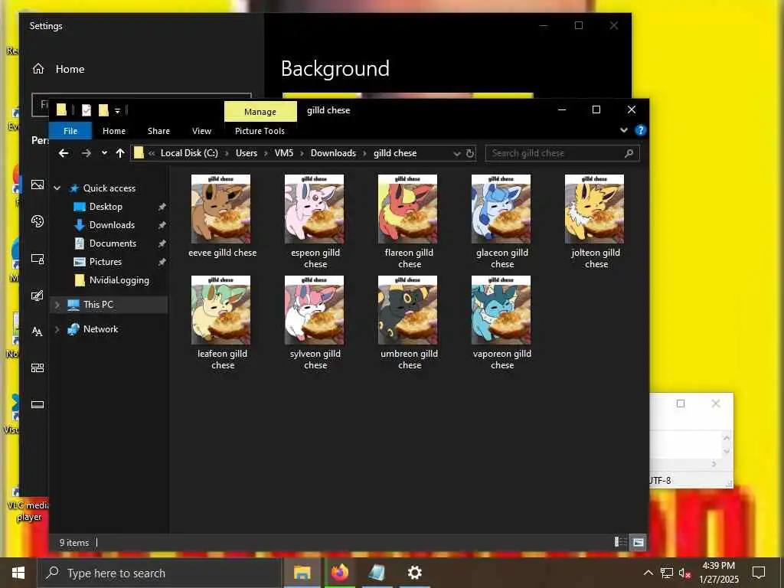Select Documents in Quick access

tap(113, 243)
